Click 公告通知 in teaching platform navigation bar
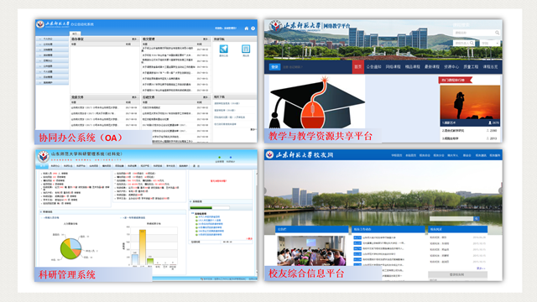The height and width of the screenshot is (302, 537). click(x=373, y=67)
